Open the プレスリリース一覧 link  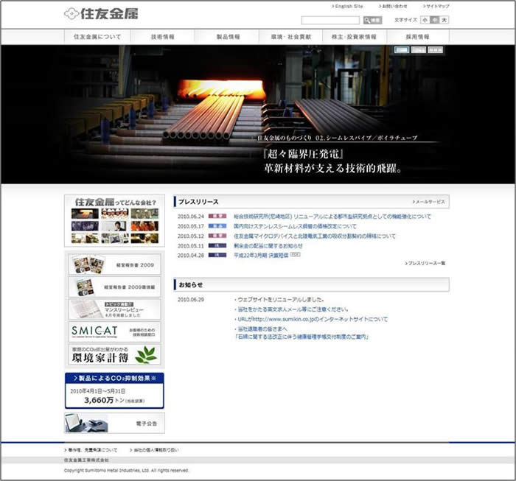pos(425,264)
